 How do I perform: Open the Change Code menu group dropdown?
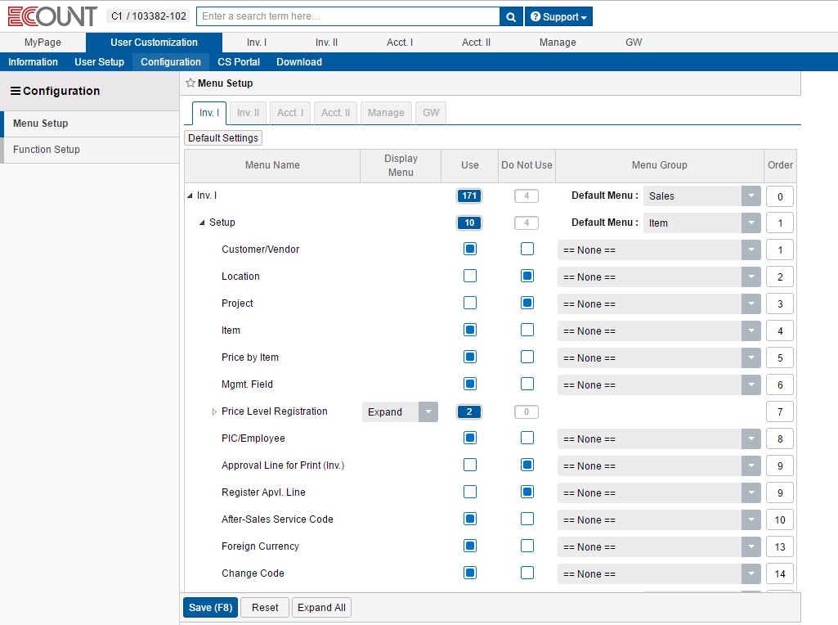(x=659, y=573)
